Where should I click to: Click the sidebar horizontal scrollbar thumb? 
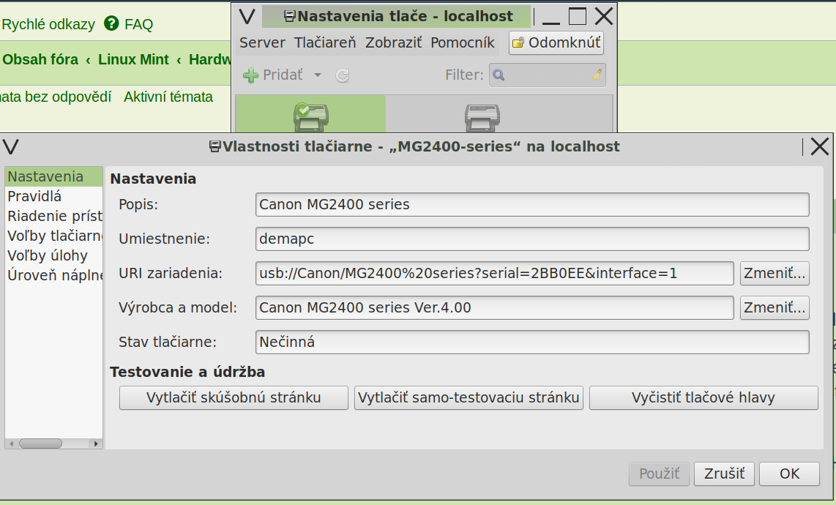[x=40, y=443]
